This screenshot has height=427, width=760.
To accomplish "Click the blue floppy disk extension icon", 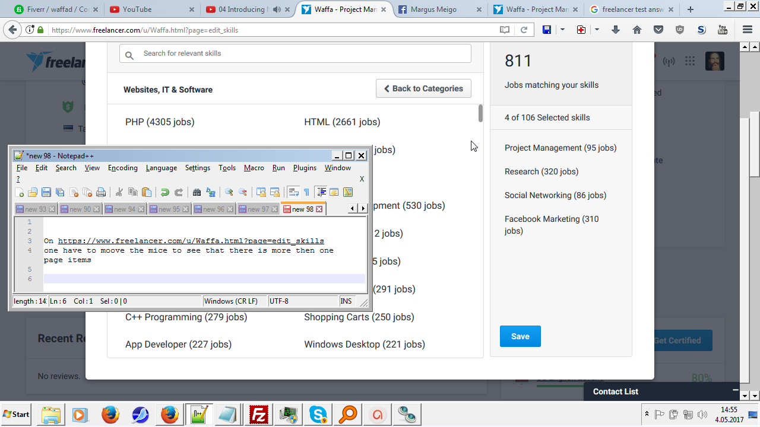I will pyautogui.click(x=547, y=30).
